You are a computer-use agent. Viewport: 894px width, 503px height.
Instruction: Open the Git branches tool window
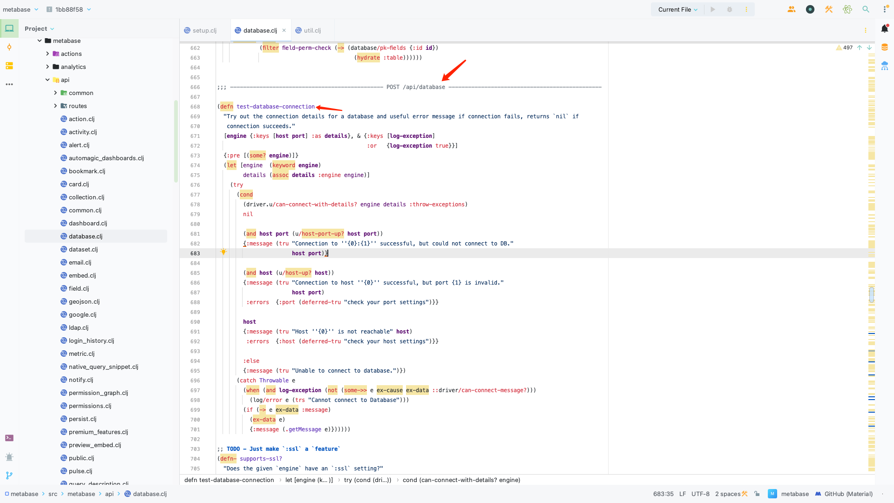click(9, 476)
